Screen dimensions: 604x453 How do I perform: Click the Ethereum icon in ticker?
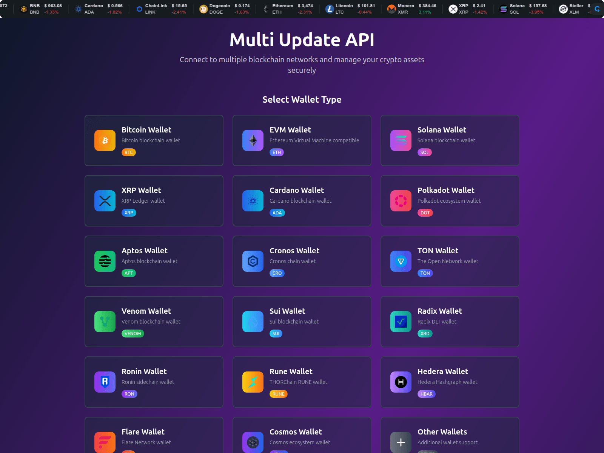tap(266, 9)
